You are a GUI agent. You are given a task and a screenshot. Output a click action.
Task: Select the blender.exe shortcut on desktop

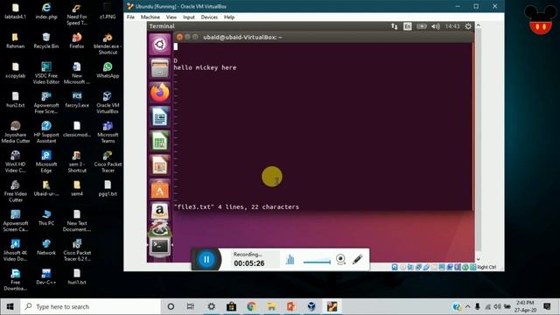tap(108, 43)
